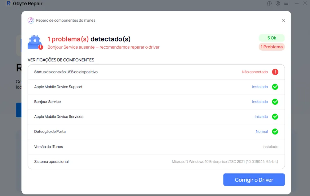
Task: Click Instalado status for Bonjour Service
Action: pyautogui.click(x=260, y=102)
